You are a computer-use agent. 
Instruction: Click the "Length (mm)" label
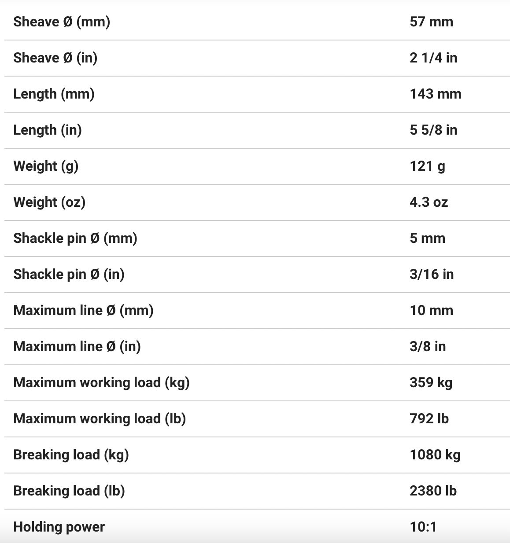[54, 94]
